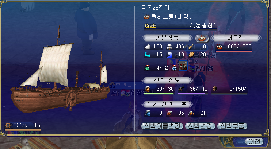The width and height of the screenshot is (271, 149).
Task: Click the 선창 정보 section header
Action: tap(167, 80)
